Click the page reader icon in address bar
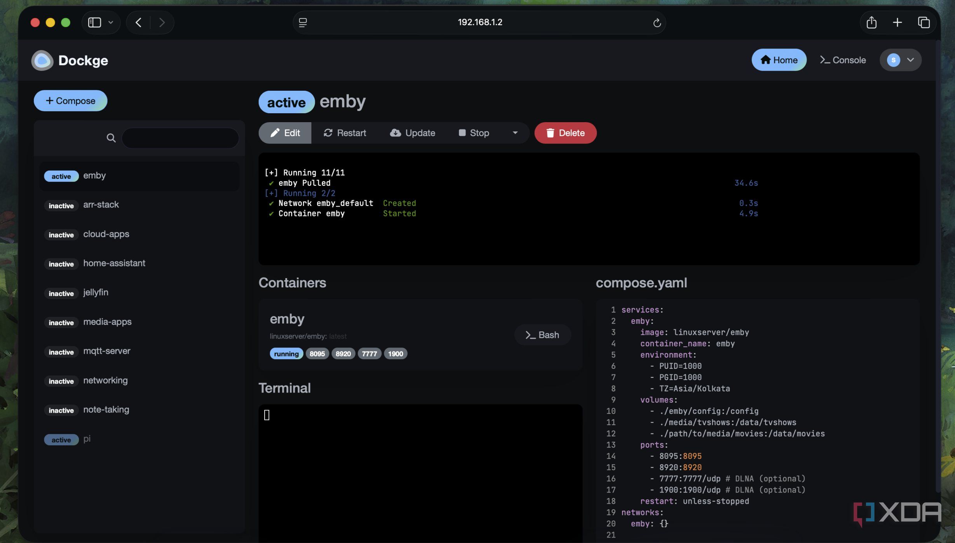Image resolution: width=955 pixels, height=543 pixels. [x=303, y=22]
